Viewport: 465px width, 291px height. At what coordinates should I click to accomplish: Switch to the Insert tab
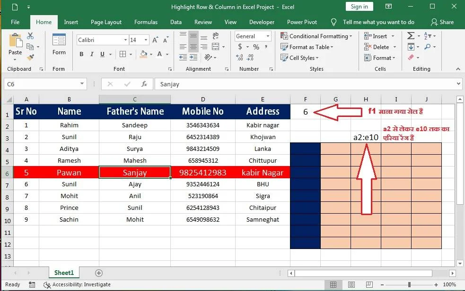click(x=71, y=22)
